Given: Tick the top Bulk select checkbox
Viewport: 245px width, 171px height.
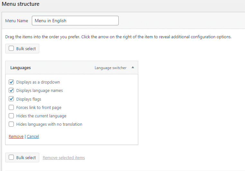Looking at the screenshot, I should tap(11, 49).
